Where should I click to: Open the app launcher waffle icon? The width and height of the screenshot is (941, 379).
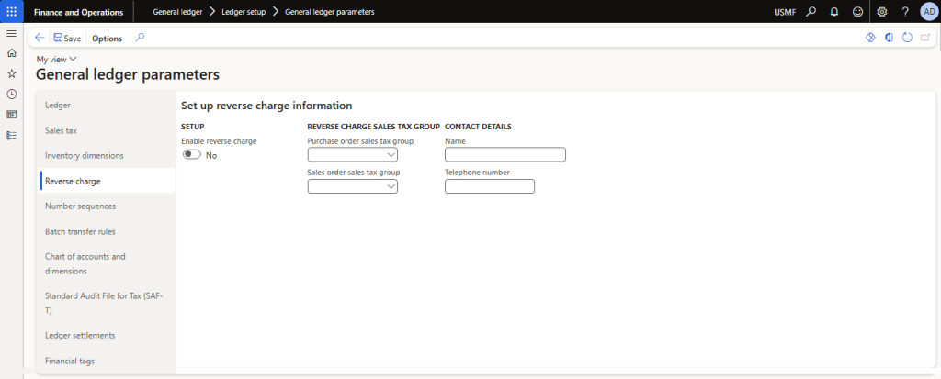point(11,11)
